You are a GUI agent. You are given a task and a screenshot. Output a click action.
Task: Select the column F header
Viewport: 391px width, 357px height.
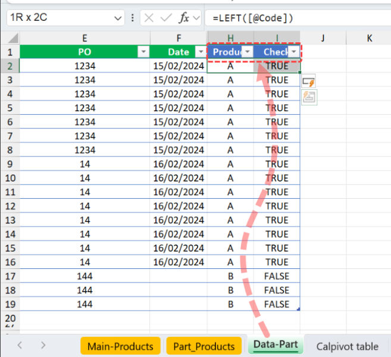click(178, 38)
